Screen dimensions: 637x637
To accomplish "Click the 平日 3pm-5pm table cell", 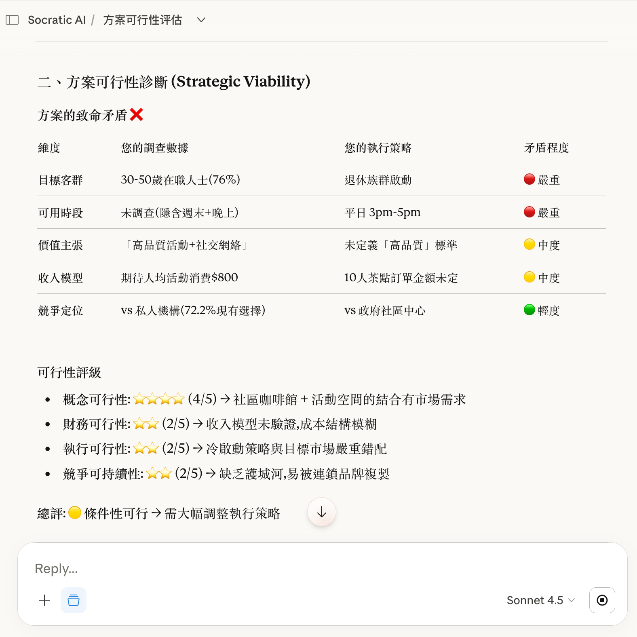I will [382, 213].
